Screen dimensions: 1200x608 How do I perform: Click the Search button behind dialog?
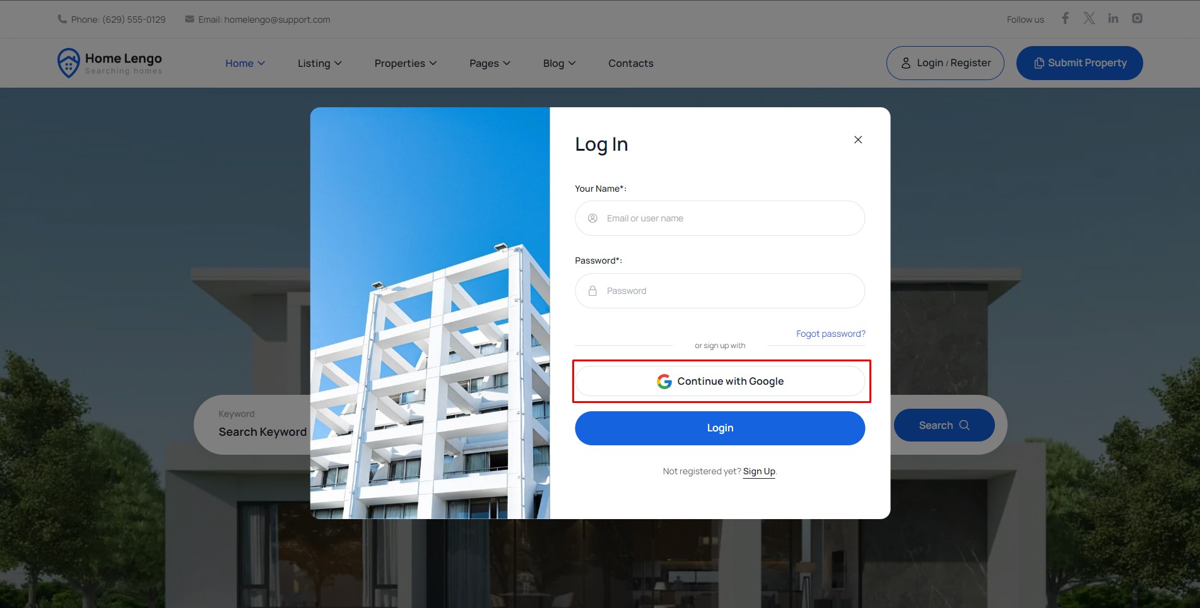pyautogui.click(x=944, y=425)
